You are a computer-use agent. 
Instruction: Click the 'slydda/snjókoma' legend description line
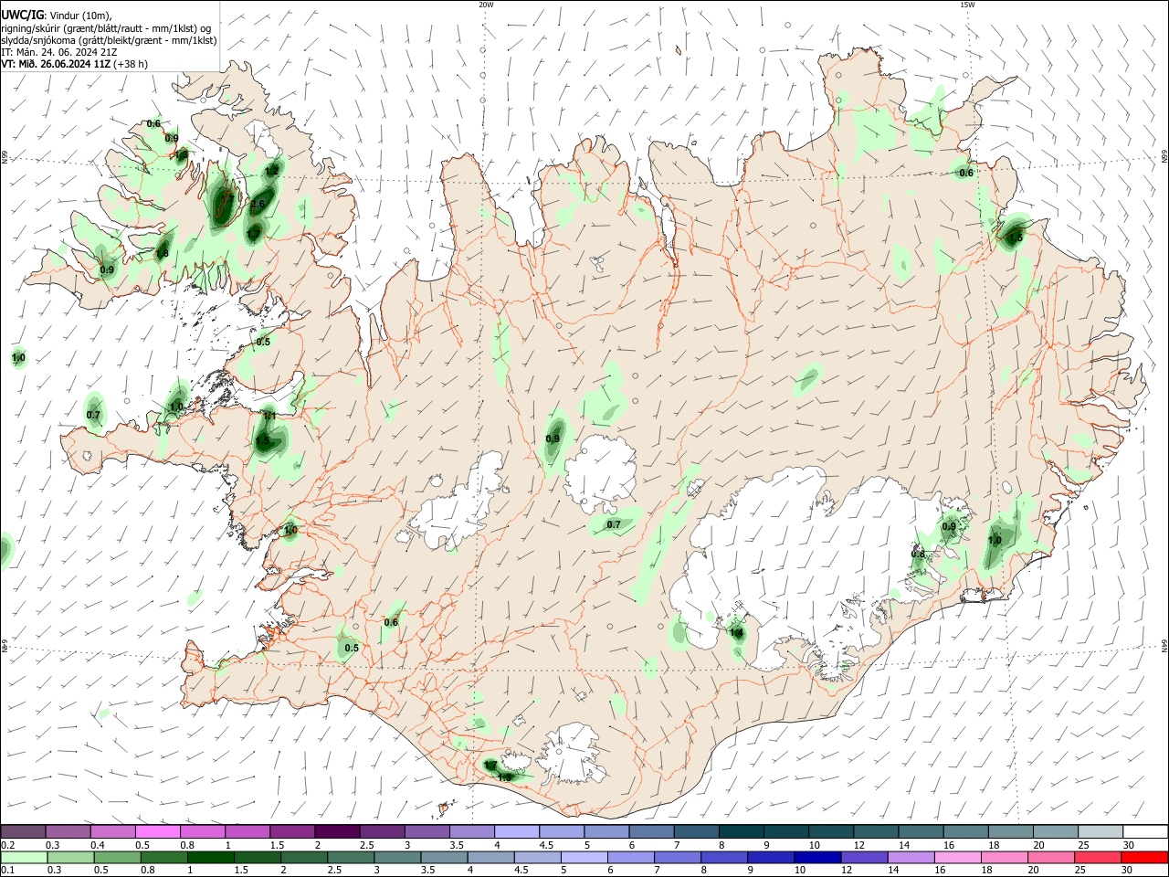point(109,40)
